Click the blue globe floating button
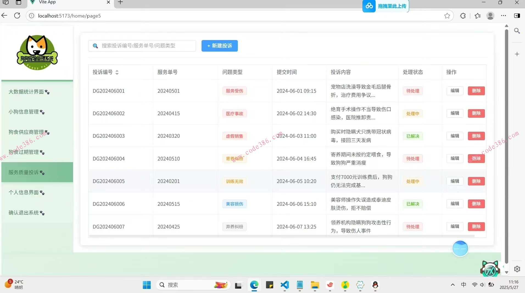 [460, 248]
